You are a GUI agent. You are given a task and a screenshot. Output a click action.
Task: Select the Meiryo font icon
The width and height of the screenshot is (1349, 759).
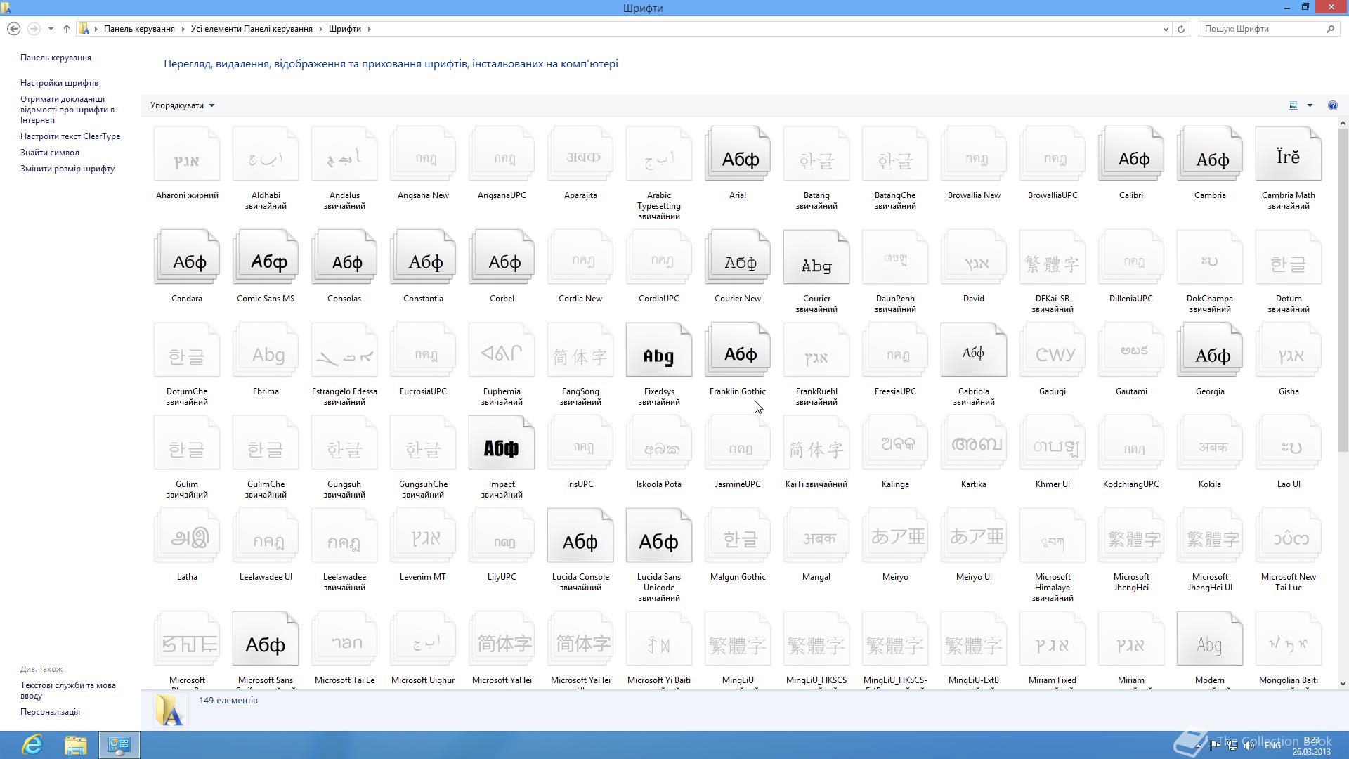[895, 536]
